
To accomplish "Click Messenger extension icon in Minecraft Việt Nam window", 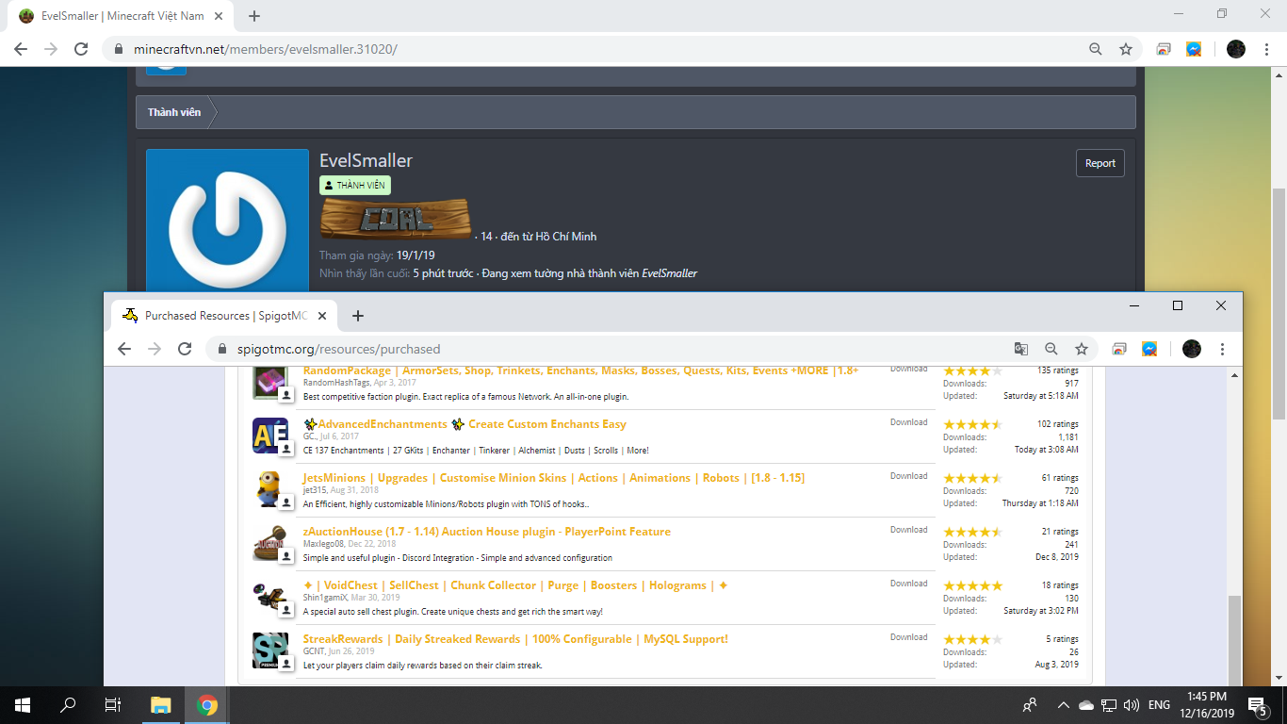I will click(1194, 49).
